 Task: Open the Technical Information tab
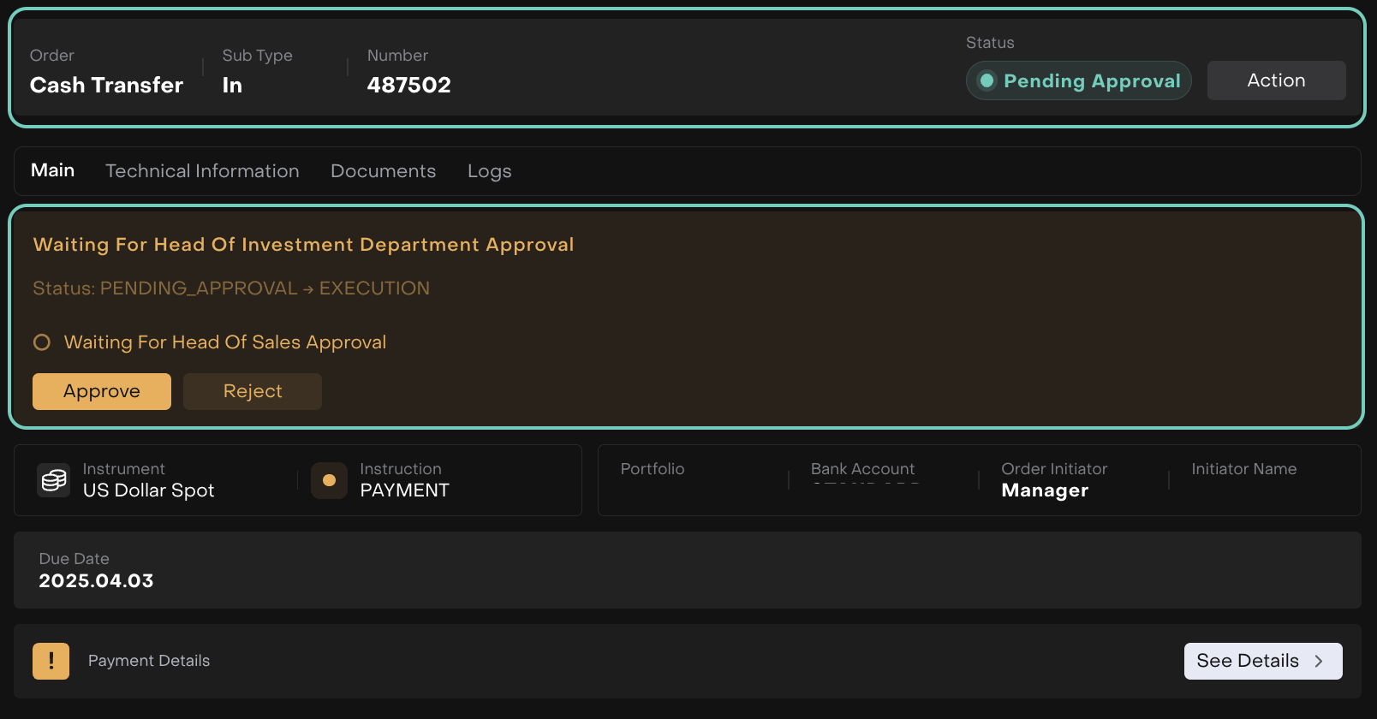[x=202, y=171]
